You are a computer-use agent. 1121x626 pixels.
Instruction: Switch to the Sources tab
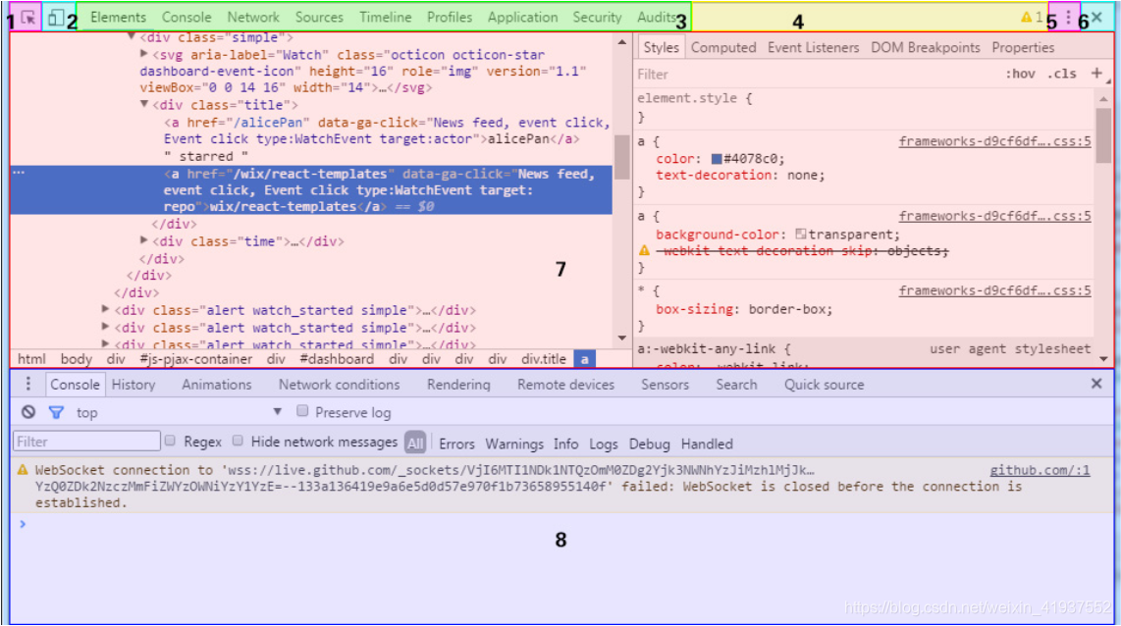[319, 17]
